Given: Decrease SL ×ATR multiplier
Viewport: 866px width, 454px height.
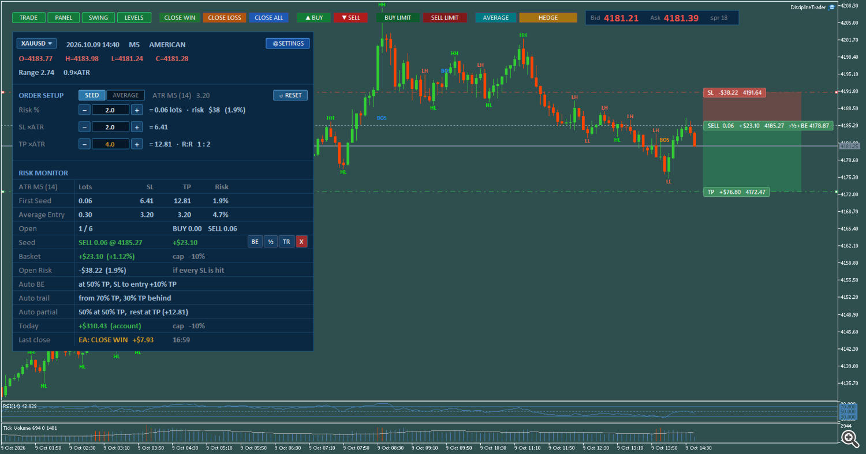Looking at the screenshot, I should point(84,127).
